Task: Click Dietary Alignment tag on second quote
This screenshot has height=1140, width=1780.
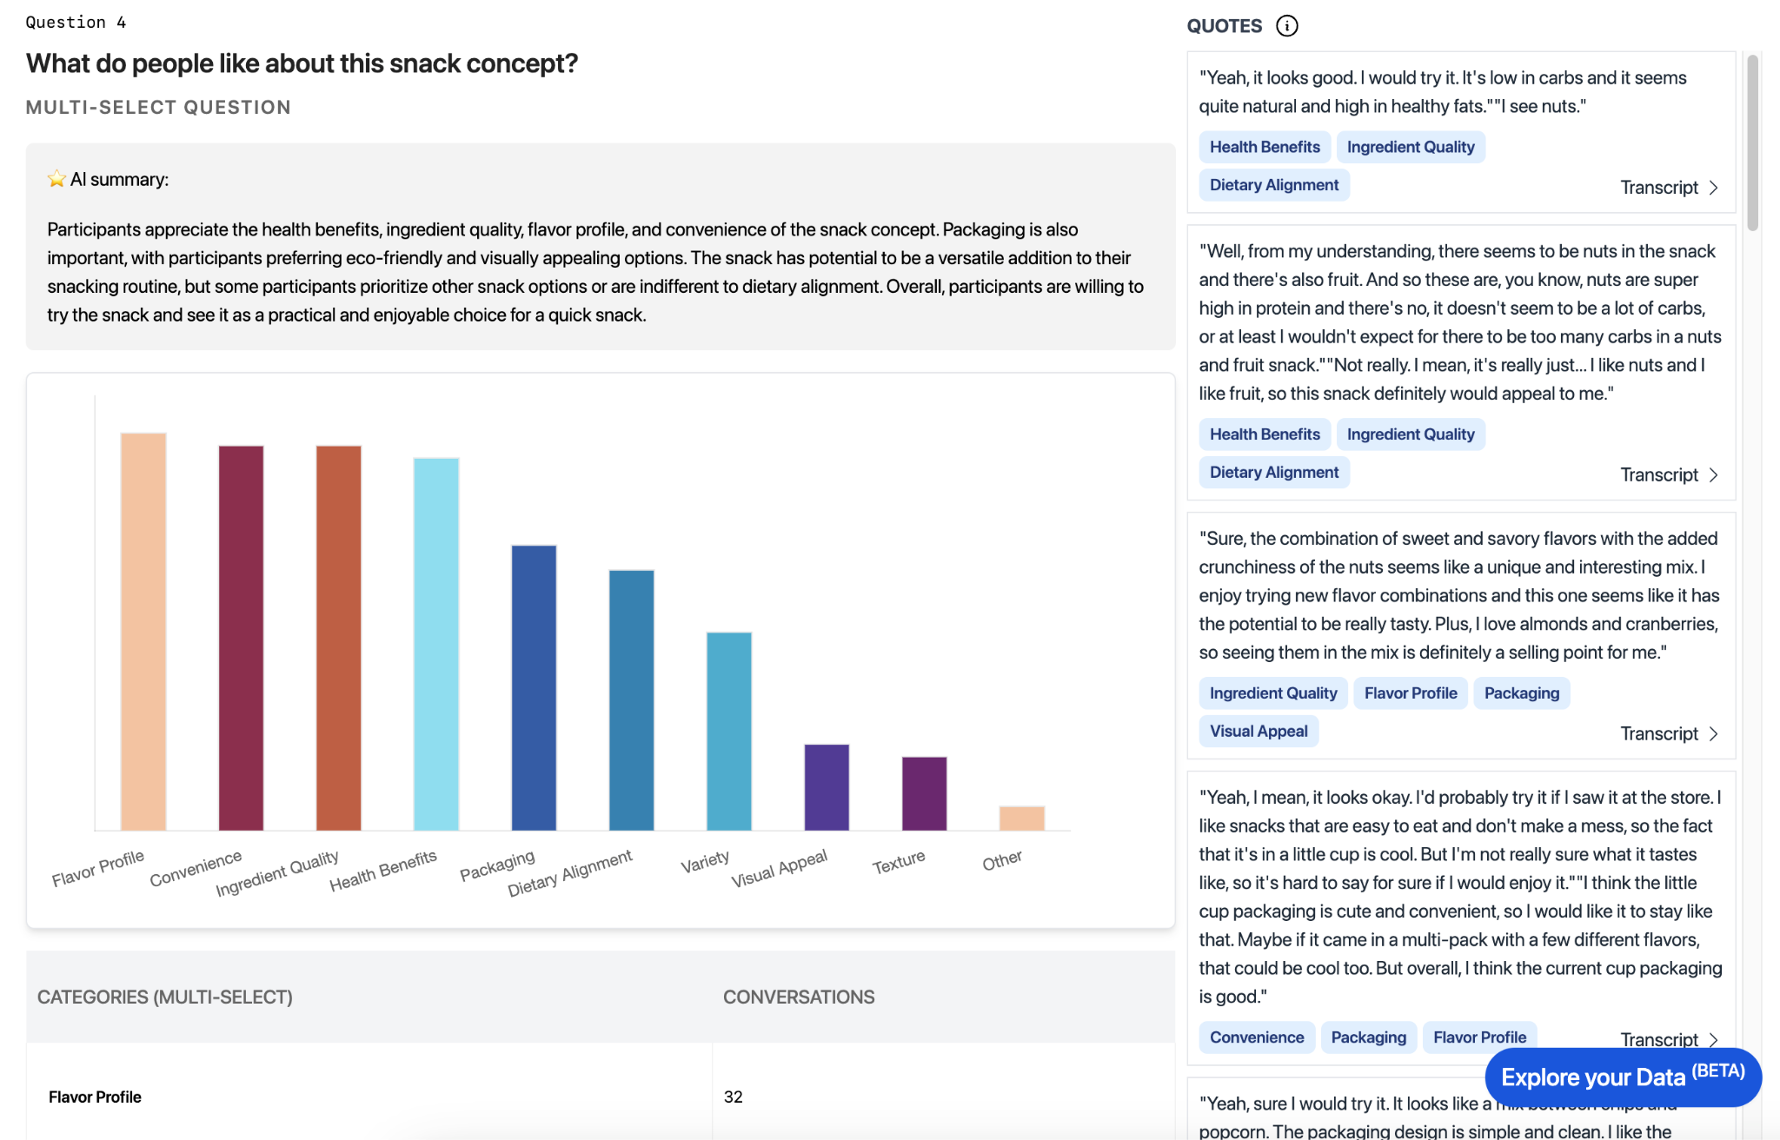Action: point(1274,473)
